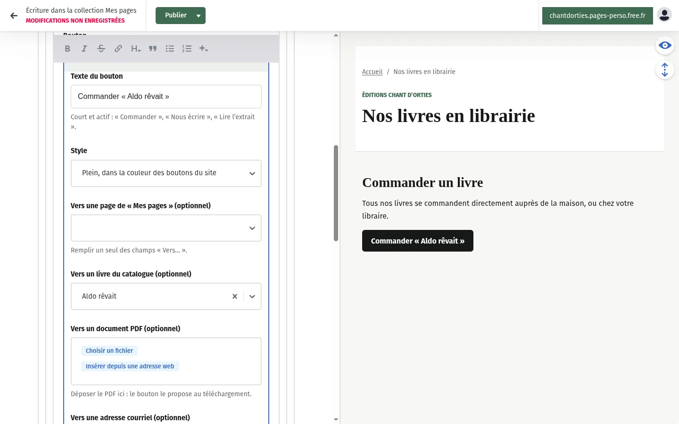This screenshot has height=424, width=679.
Task: Toggle bold formatting in the editor toolbar
Action: click(67, 49)
